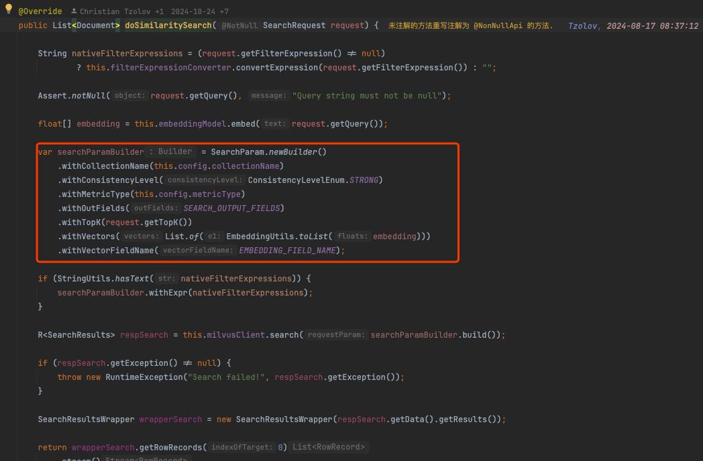The height and width of the screenshot is (461, 703).
Task: Click StringUtils.hasText call
Action: 103,279
